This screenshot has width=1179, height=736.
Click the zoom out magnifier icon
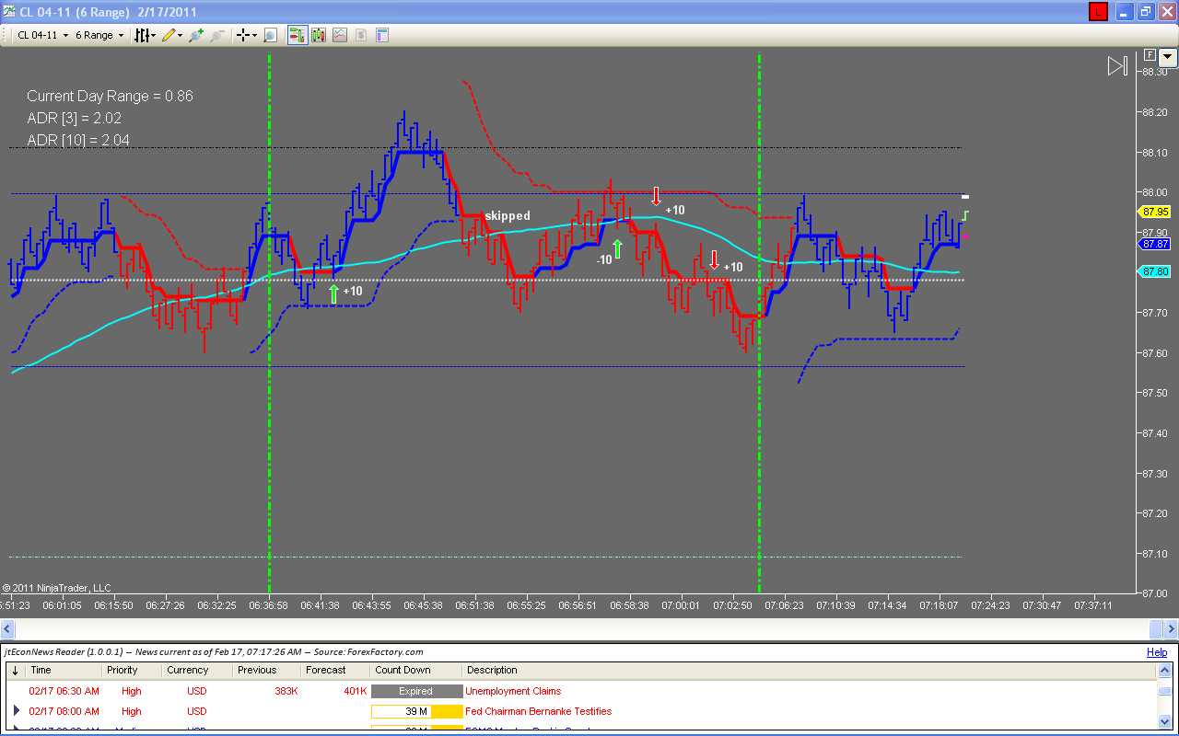[217, 35]
